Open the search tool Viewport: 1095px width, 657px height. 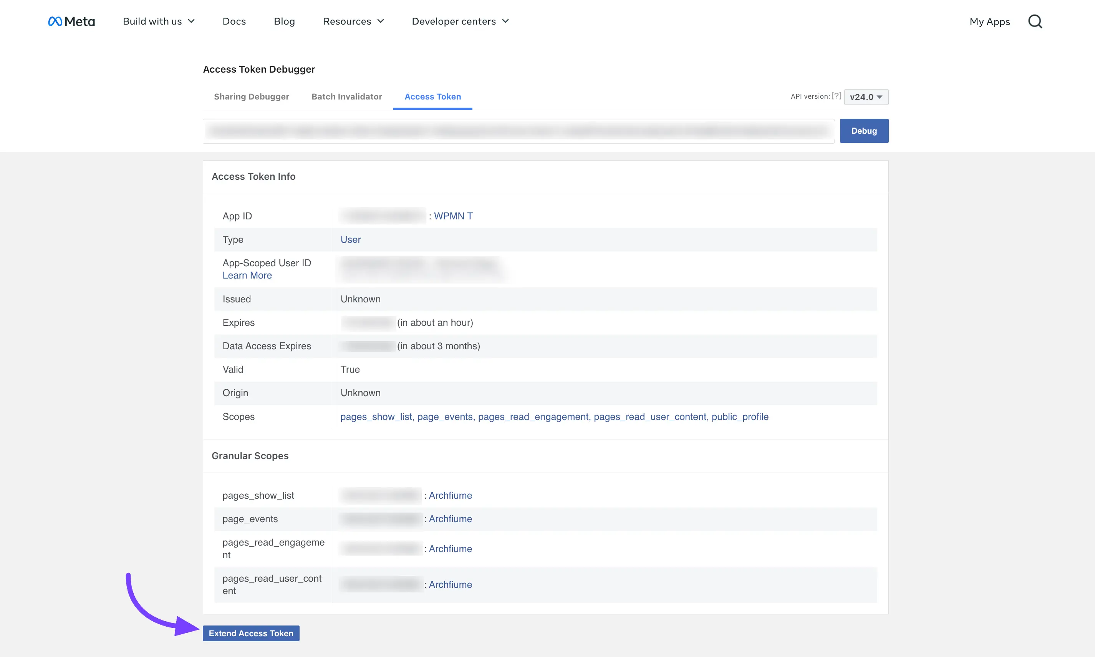pos(1035,21)
